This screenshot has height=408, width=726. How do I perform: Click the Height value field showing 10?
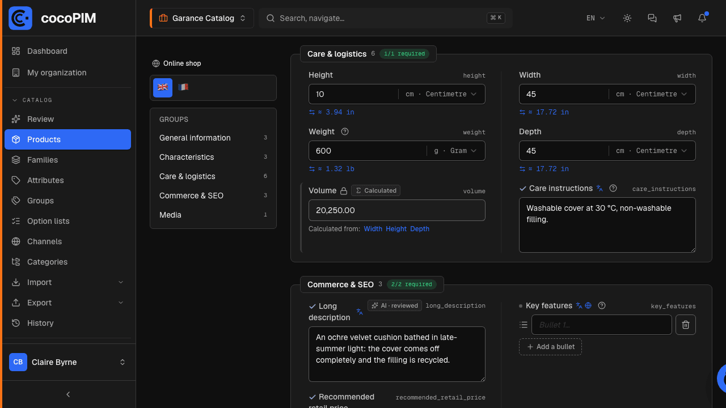353,94
